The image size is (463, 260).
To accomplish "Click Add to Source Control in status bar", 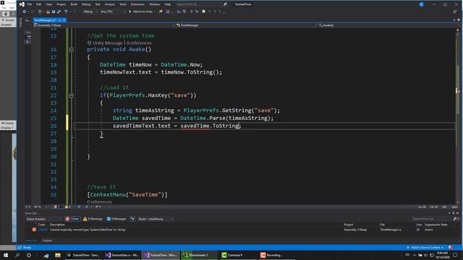I will click(x=425, y=248).
